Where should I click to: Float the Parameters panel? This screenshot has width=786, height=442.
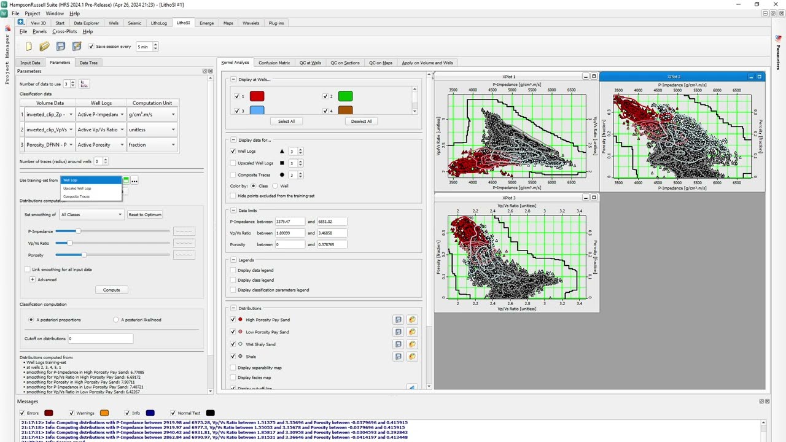click(205, 71)
